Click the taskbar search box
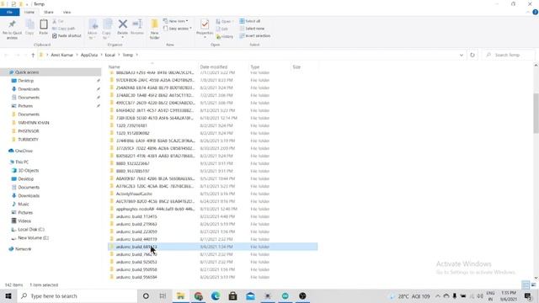The height and width of the screenshot is (303, 539). click(x=77, y=296)
